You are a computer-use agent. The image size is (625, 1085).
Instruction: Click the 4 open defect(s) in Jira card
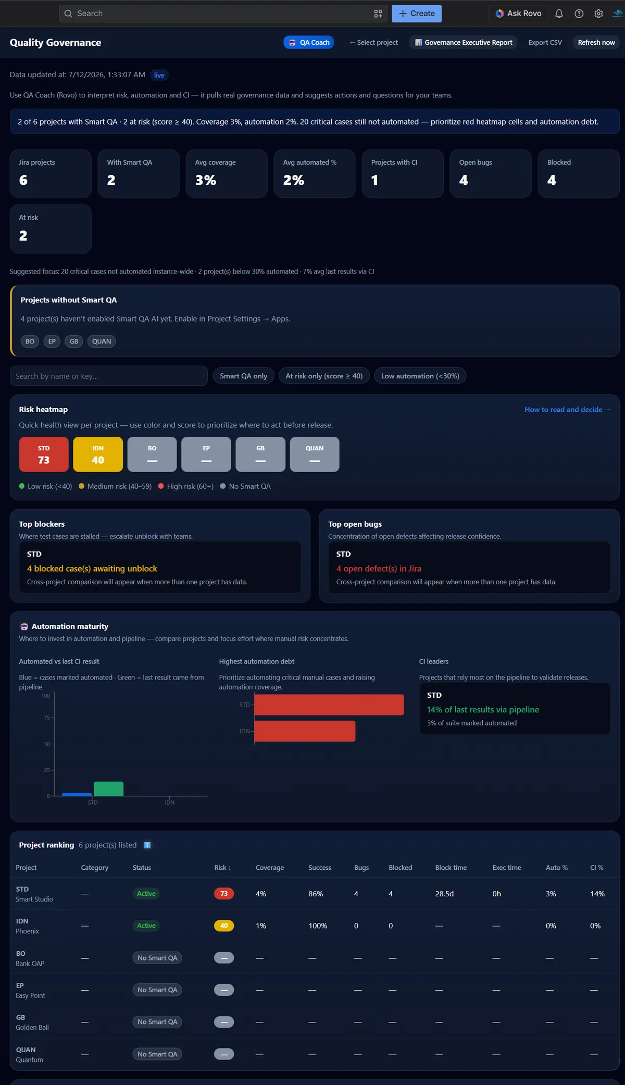click(469, 567)
